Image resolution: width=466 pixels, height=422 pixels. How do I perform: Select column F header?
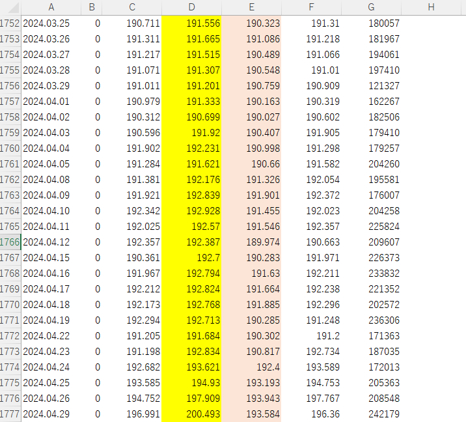click(x=311, y=7)
